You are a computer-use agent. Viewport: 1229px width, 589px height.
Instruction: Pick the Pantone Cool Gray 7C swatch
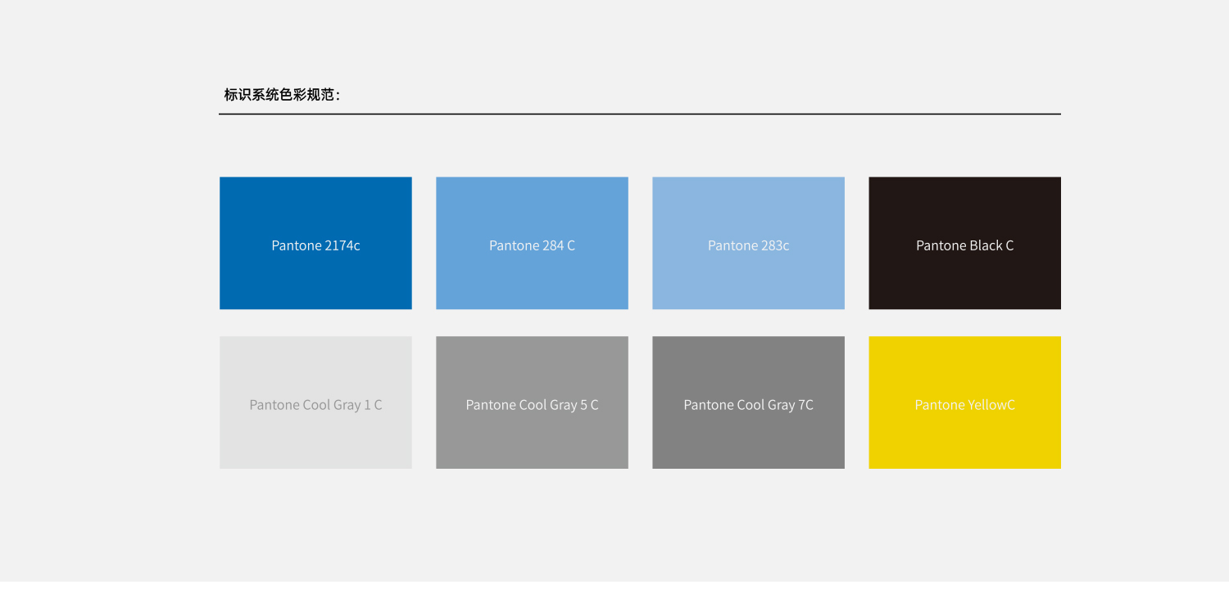coord(748,402)
